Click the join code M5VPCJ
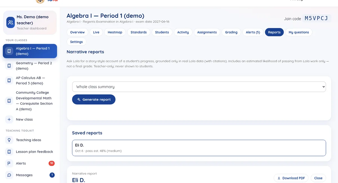Screen dimensions: 338x183 click(317, 19)
